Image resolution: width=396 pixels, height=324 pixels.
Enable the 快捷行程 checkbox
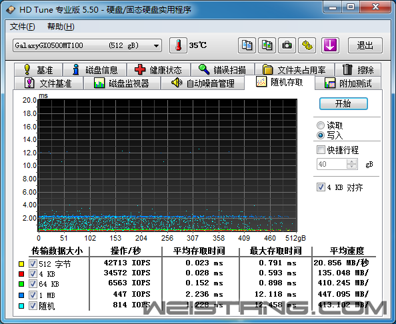pyautogui.click(x=321, y=150)
